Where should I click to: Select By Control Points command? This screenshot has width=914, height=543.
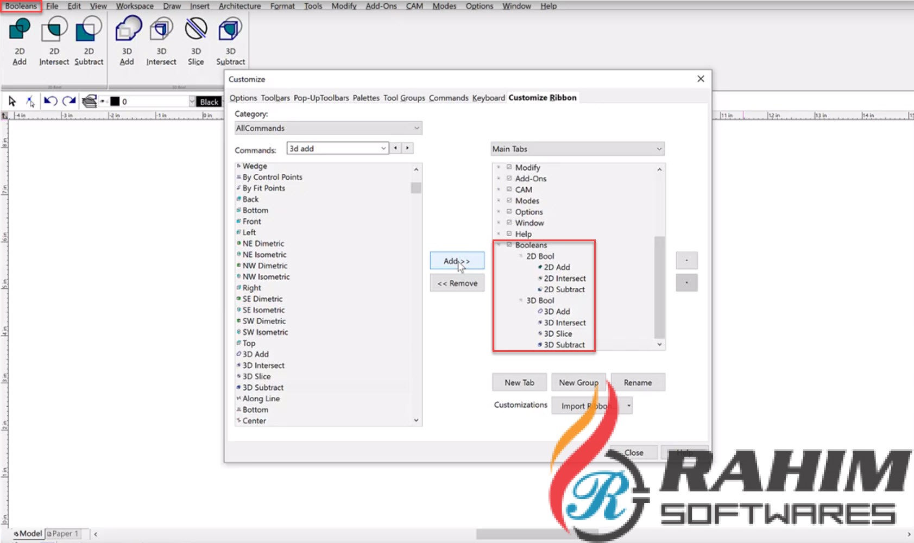coord(272,177)
